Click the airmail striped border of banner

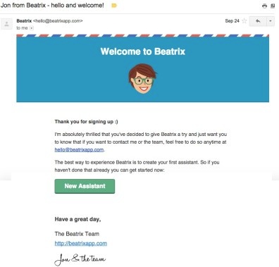pyautogui.click(x=143, y=36)
